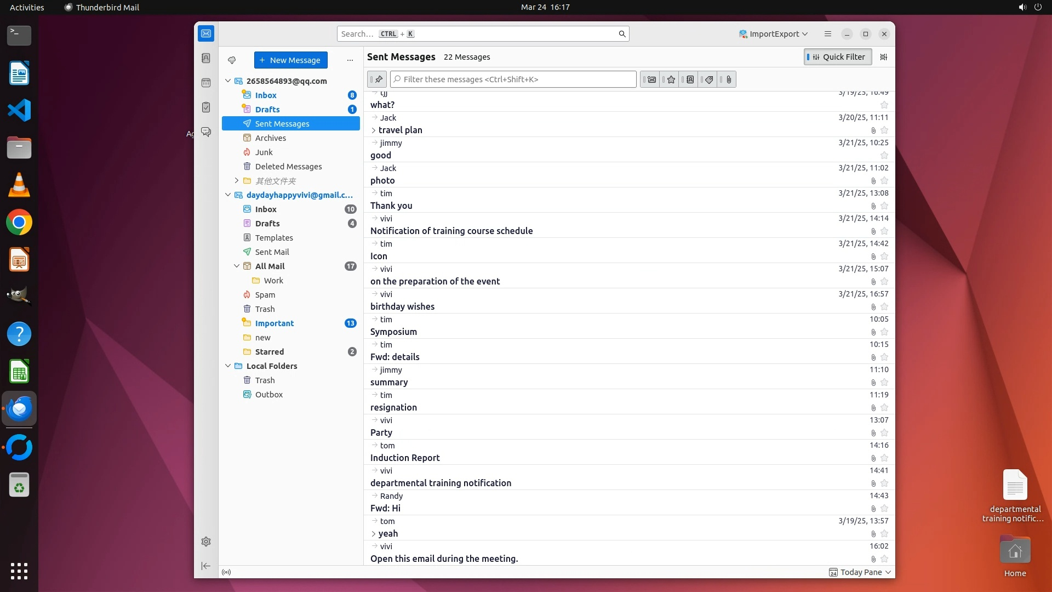Collapse the 2658564893@qq.com account

pos(228,81)
